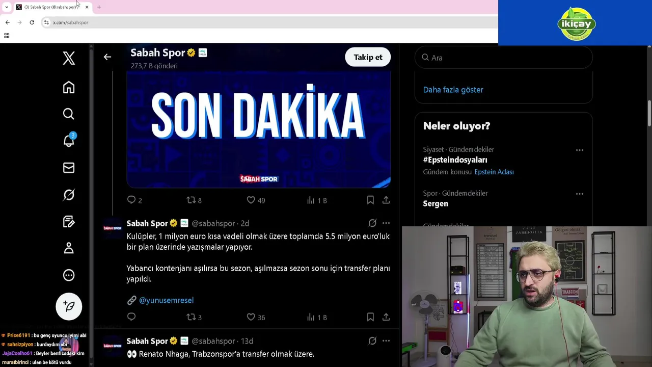Repost the SON DAKİKA post with 8 reposts

194,200
